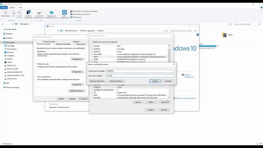Screen dimensions: 263x148
Task: Collapse the Explorer ribbon with the chevron
Action: click(258, 7)
